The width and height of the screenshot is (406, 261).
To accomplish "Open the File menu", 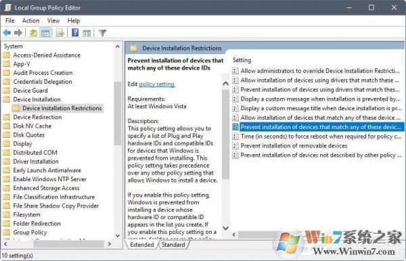I will coord(10,20).
